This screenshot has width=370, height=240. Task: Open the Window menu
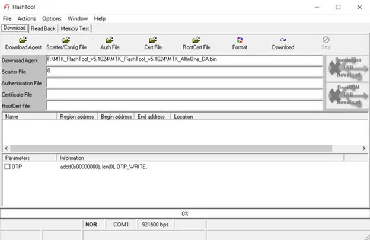(x=78, y=18)
